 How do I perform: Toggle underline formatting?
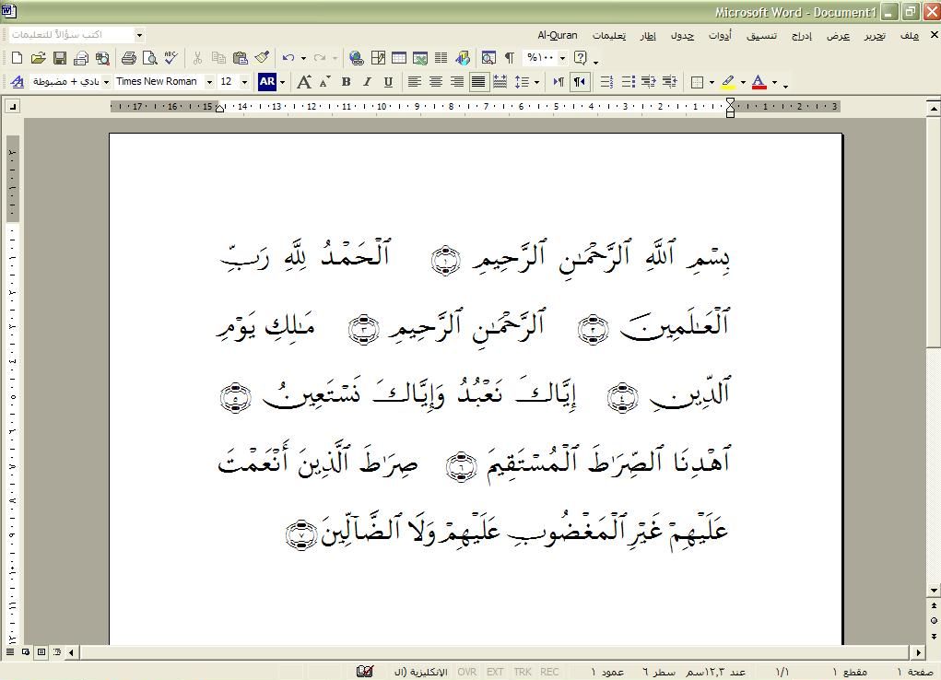[x=388, y=82]
